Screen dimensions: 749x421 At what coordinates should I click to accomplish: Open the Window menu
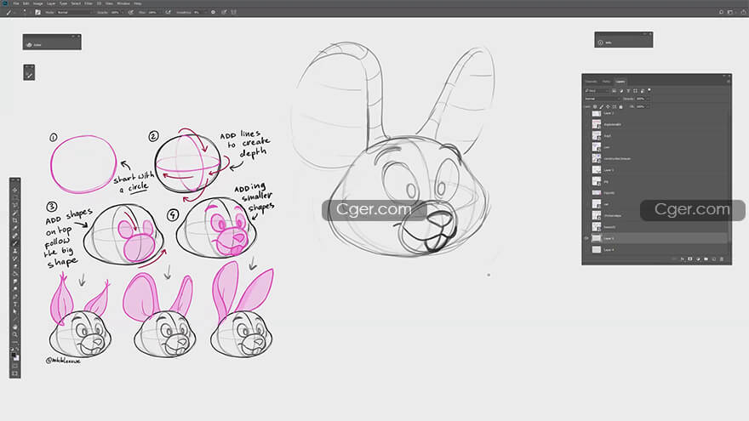tap(123, 3)
